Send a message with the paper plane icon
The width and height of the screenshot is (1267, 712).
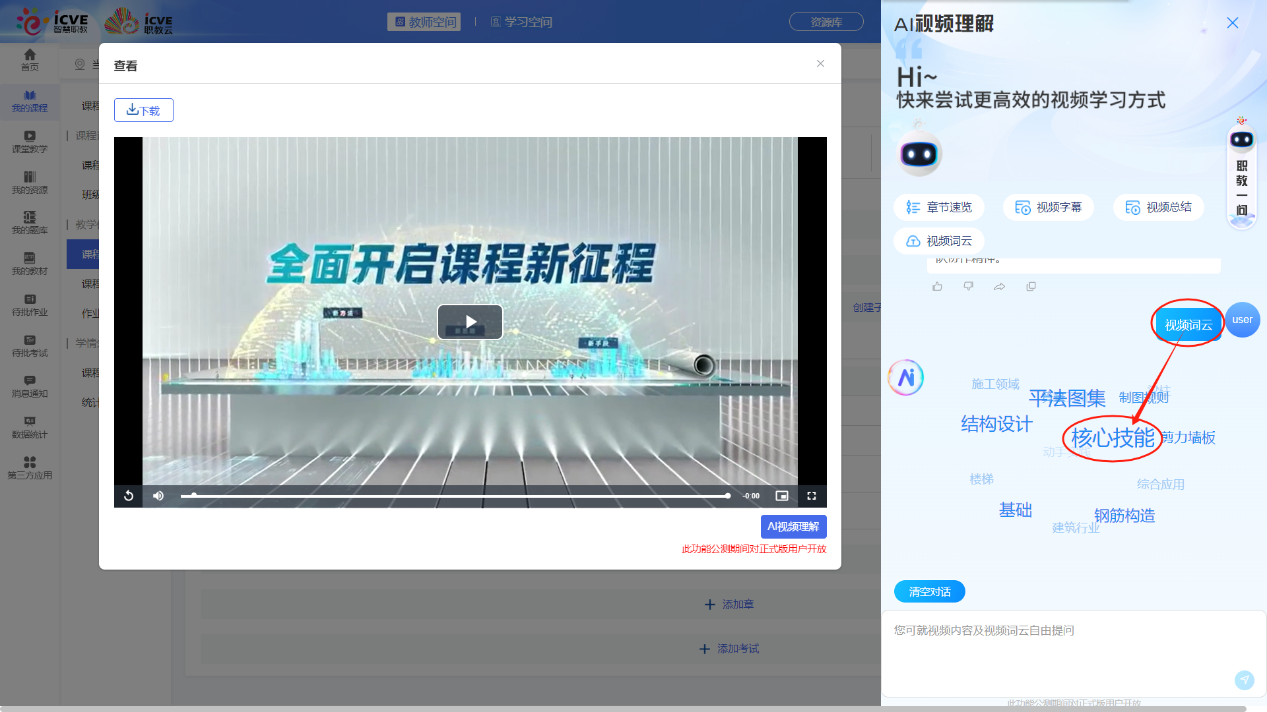click(1245, 680)
